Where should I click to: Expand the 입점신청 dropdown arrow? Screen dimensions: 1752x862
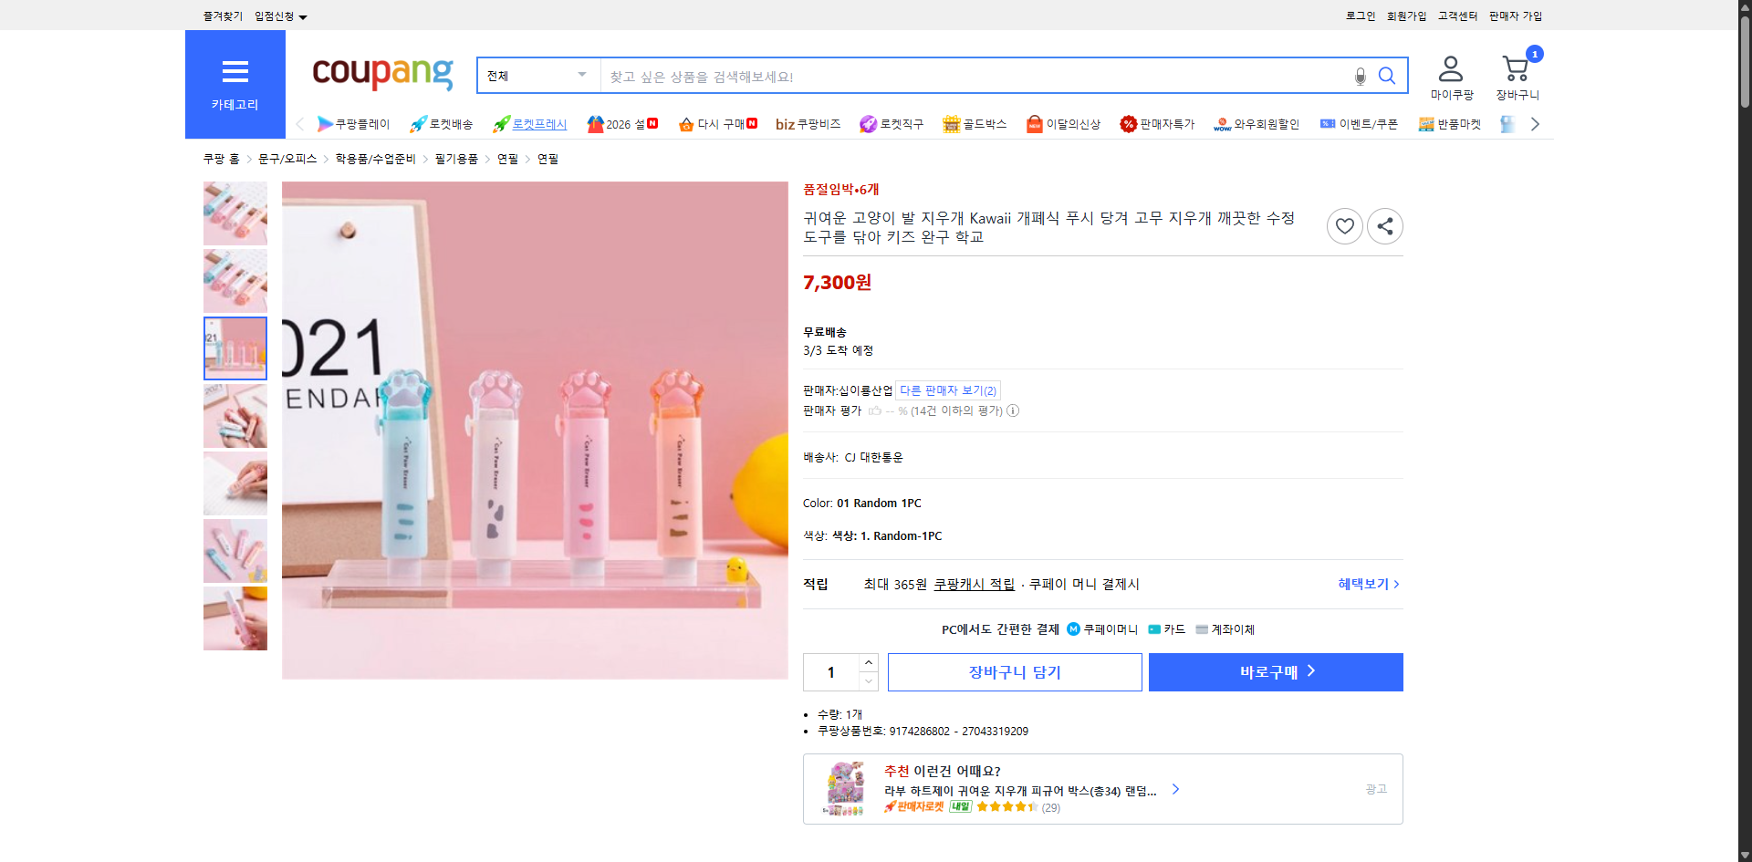(304, 16)
